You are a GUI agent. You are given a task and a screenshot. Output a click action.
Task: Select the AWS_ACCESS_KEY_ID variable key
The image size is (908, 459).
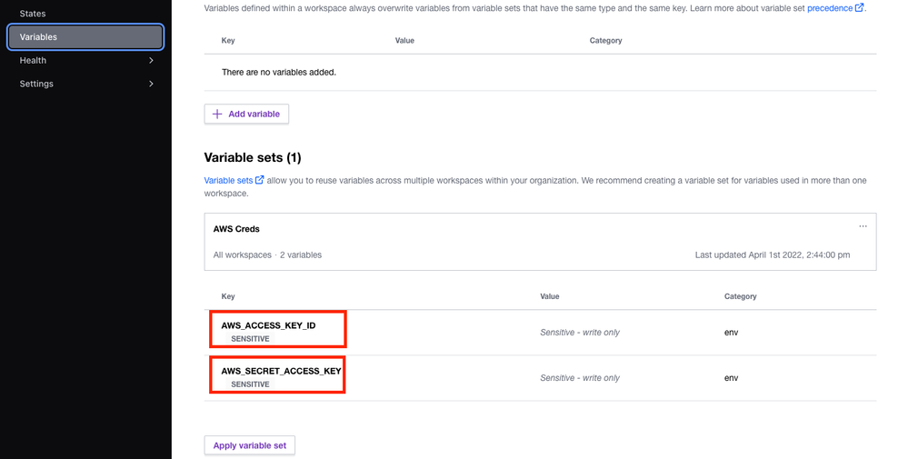pos(268,325)
